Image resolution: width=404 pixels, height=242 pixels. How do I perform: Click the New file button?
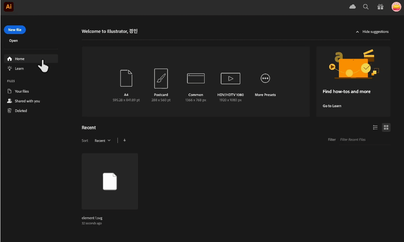[15, 30]
